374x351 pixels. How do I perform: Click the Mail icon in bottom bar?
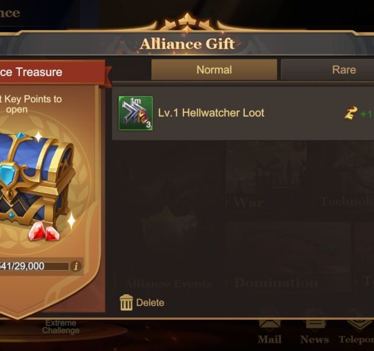269,330
